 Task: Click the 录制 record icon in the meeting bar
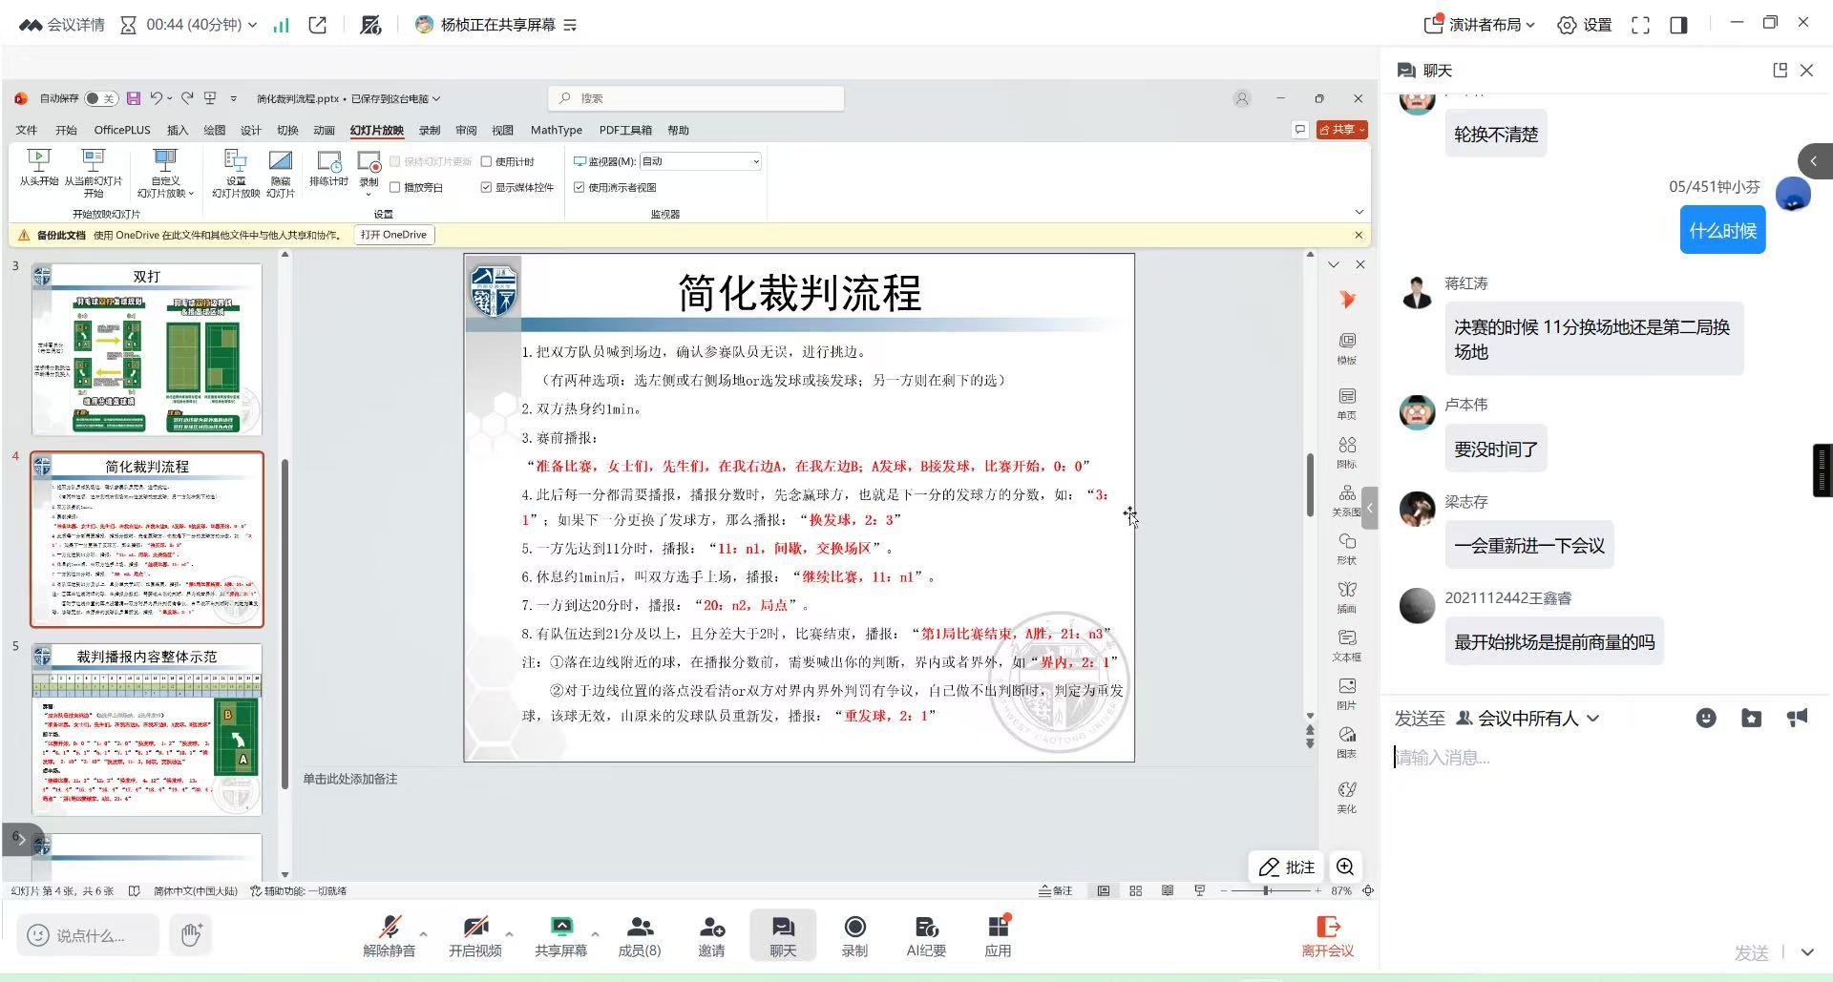coord(854,927)
